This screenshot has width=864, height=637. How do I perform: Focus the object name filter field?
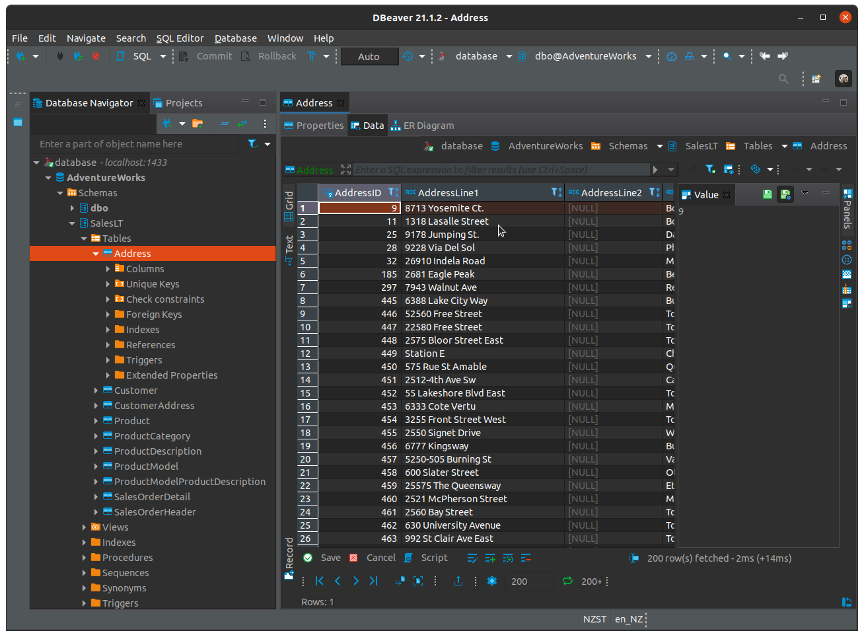pos(135,144)
